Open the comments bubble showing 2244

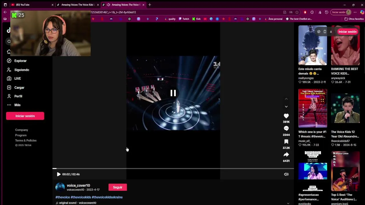[286, 129]
